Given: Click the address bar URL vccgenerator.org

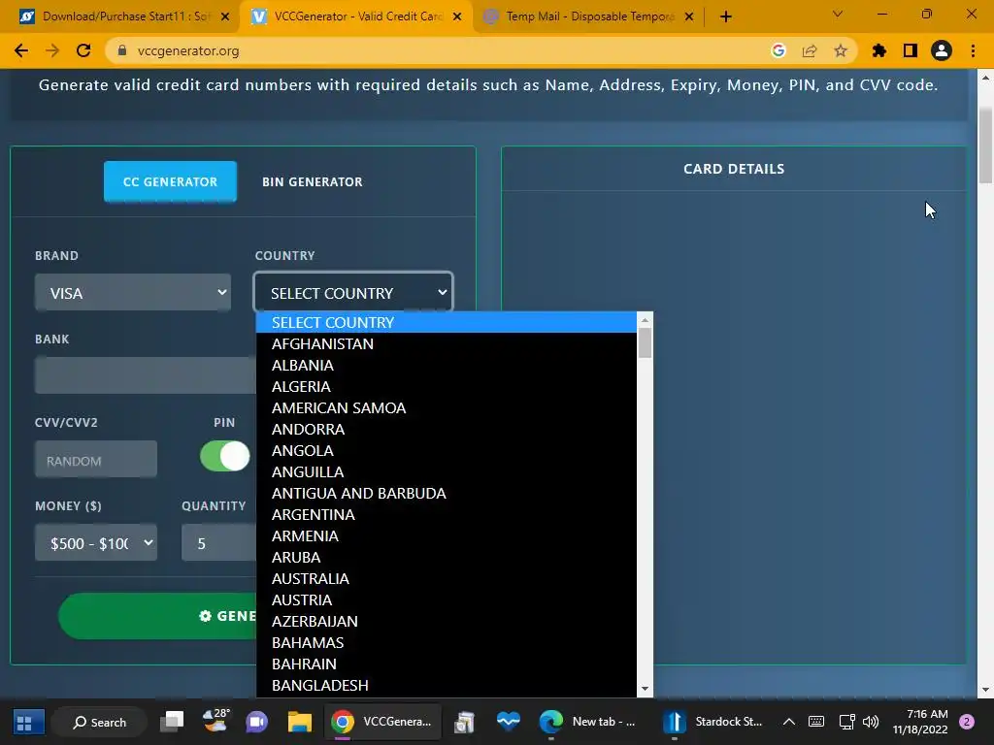Looking at the screenshot, I should tap(188, 50).
